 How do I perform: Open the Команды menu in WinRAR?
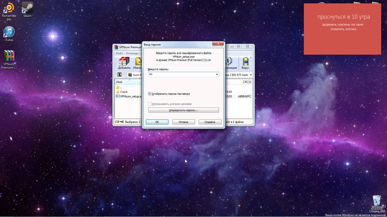[x=132, y=53]
